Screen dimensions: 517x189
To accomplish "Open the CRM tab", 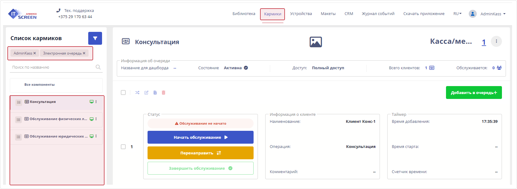I will coord(349,14).
